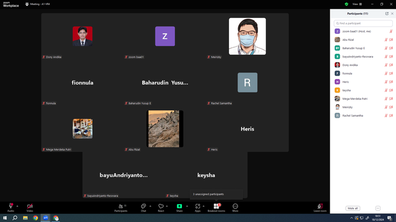Click Dony Andika's video tile photo
Screen dimensions: 396x222
[82, 36]
